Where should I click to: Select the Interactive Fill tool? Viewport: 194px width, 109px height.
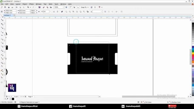(x=2, y=74)
